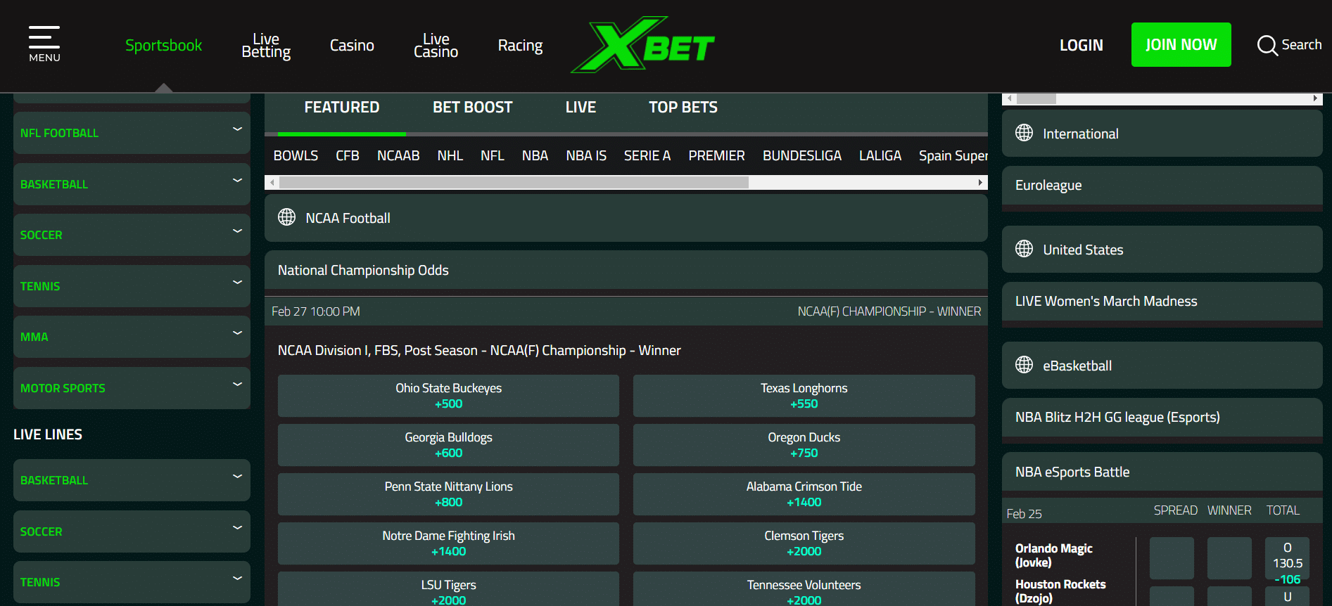This screenshot has width=1332, height=606.
Task: Click right arrow of the top-right scrollbar
Action: [1315, 98]
